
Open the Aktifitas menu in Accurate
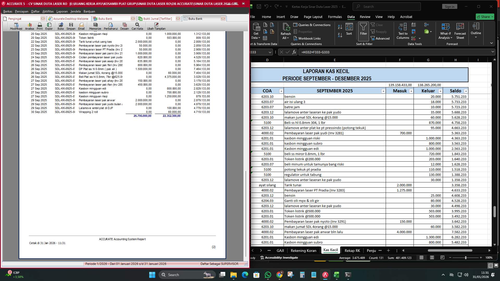point(48,11)
